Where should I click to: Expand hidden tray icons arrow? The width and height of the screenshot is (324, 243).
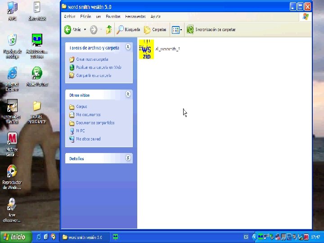(254, 237)
